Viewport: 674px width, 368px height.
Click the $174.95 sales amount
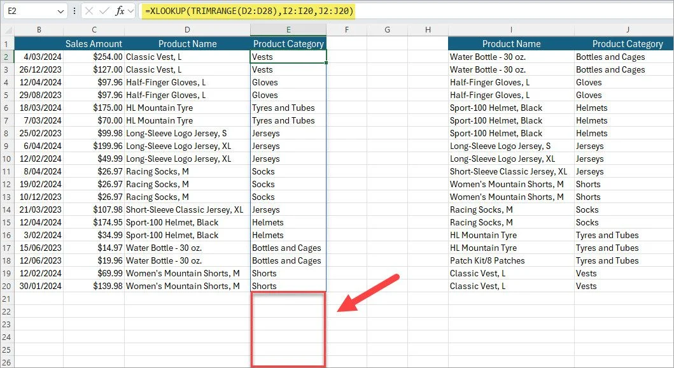click(94, 222)
